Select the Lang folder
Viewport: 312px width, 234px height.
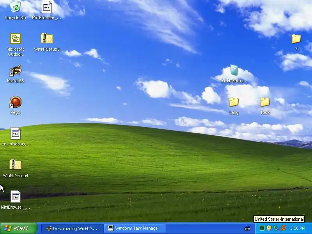(234, 105)
